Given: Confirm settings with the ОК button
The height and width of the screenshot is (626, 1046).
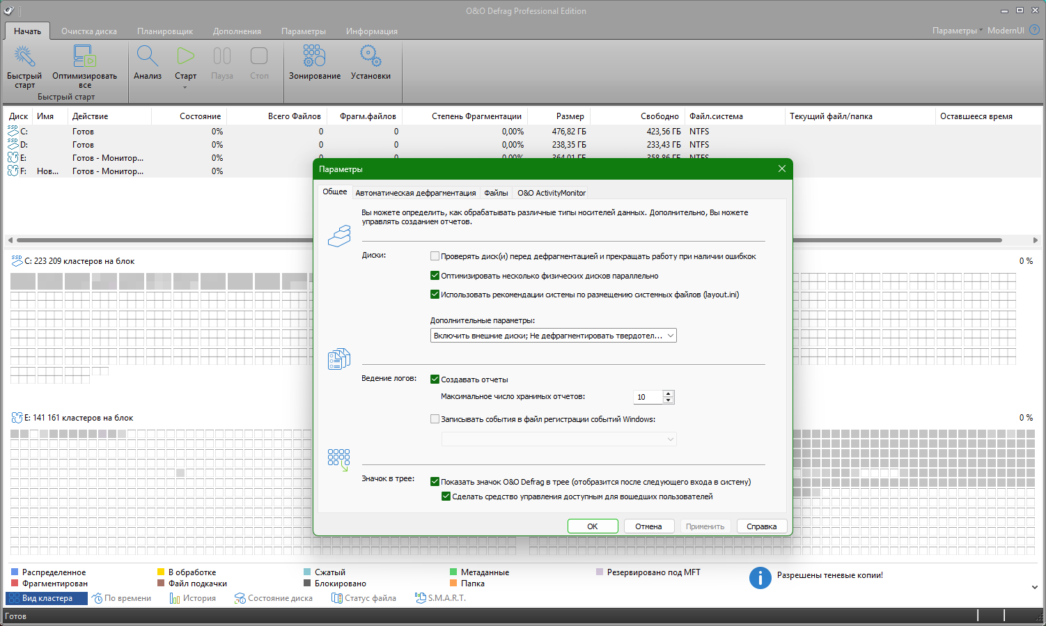Looking at the screenshot, I should coord(592,526).
